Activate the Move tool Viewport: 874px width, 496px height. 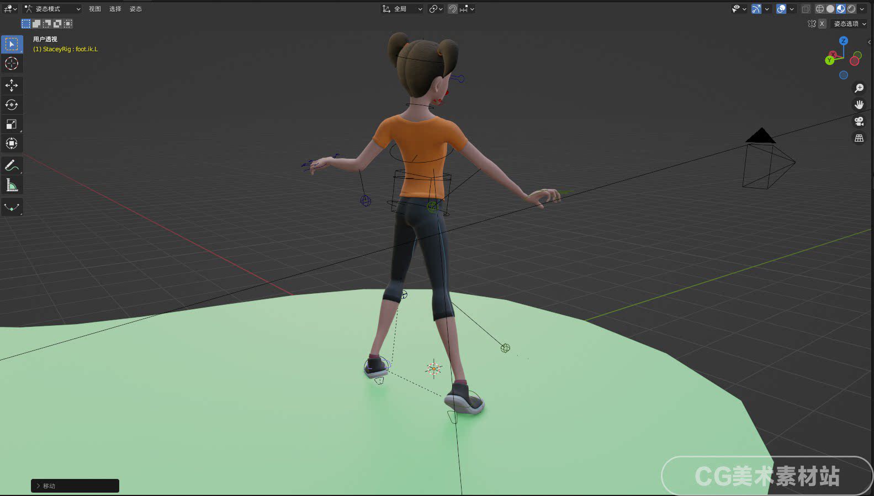pyautogui.click(x=12, y=85)
